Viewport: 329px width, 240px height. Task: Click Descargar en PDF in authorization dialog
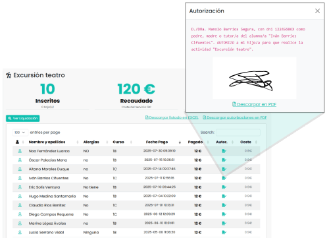[x=254, y=104]
